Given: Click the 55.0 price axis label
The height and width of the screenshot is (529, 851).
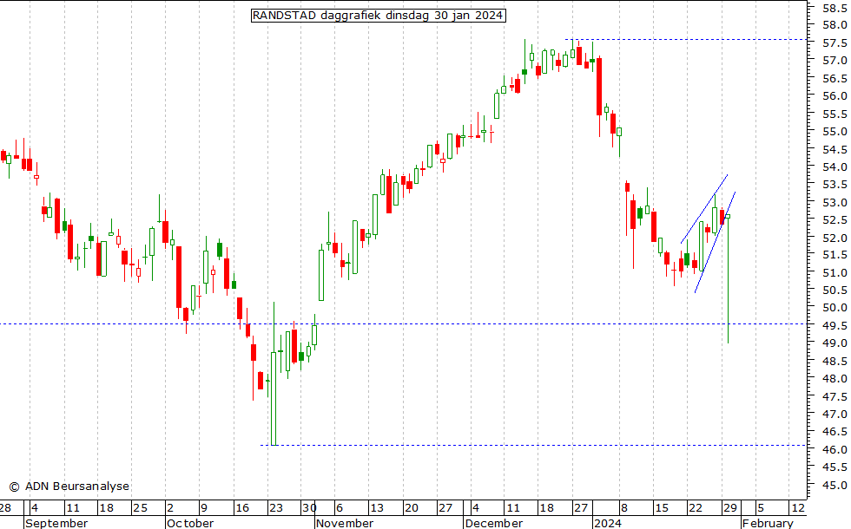Looking at the screenshot, I should [x=835, y=132].
